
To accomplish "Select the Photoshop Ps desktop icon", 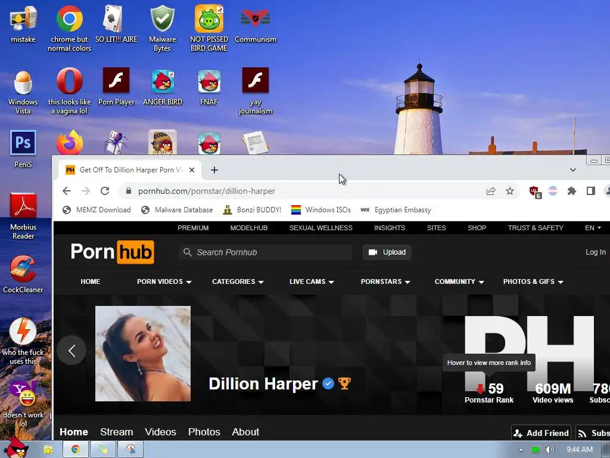I will (x=23, y=148).
